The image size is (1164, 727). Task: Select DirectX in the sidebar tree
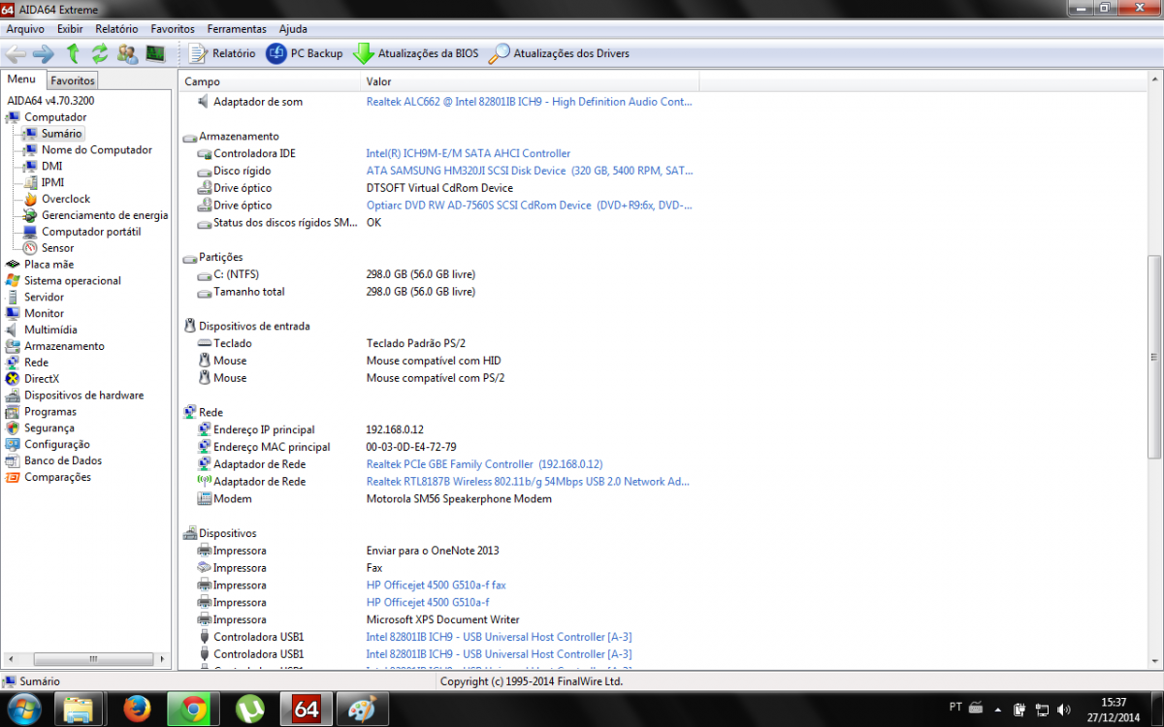42,379
